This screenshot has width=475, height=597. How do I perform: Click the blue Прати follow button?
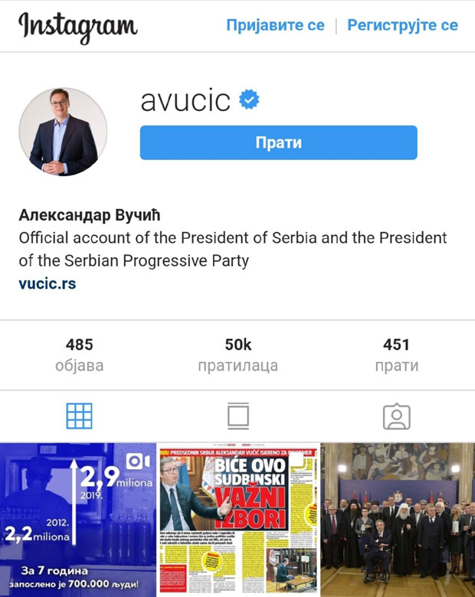click(x=279, y=142)
